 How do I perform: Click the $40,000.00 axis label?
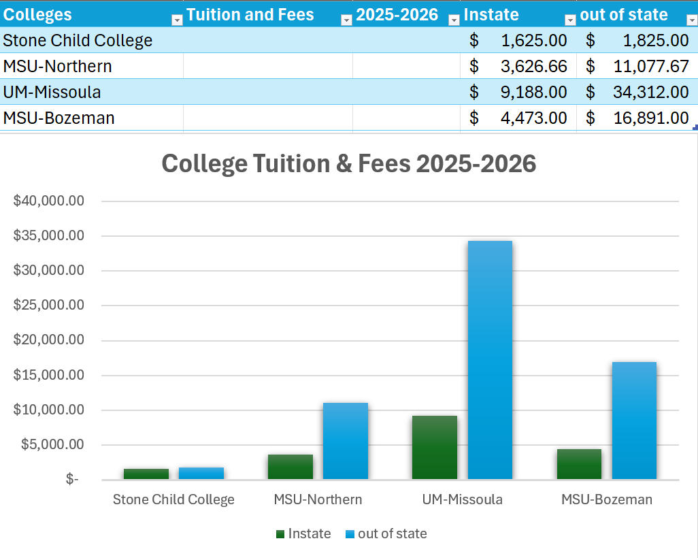48,200
